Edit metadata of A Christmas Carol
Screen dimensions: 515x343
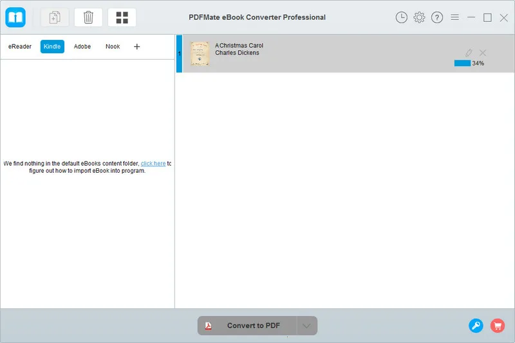coord(469,53)
